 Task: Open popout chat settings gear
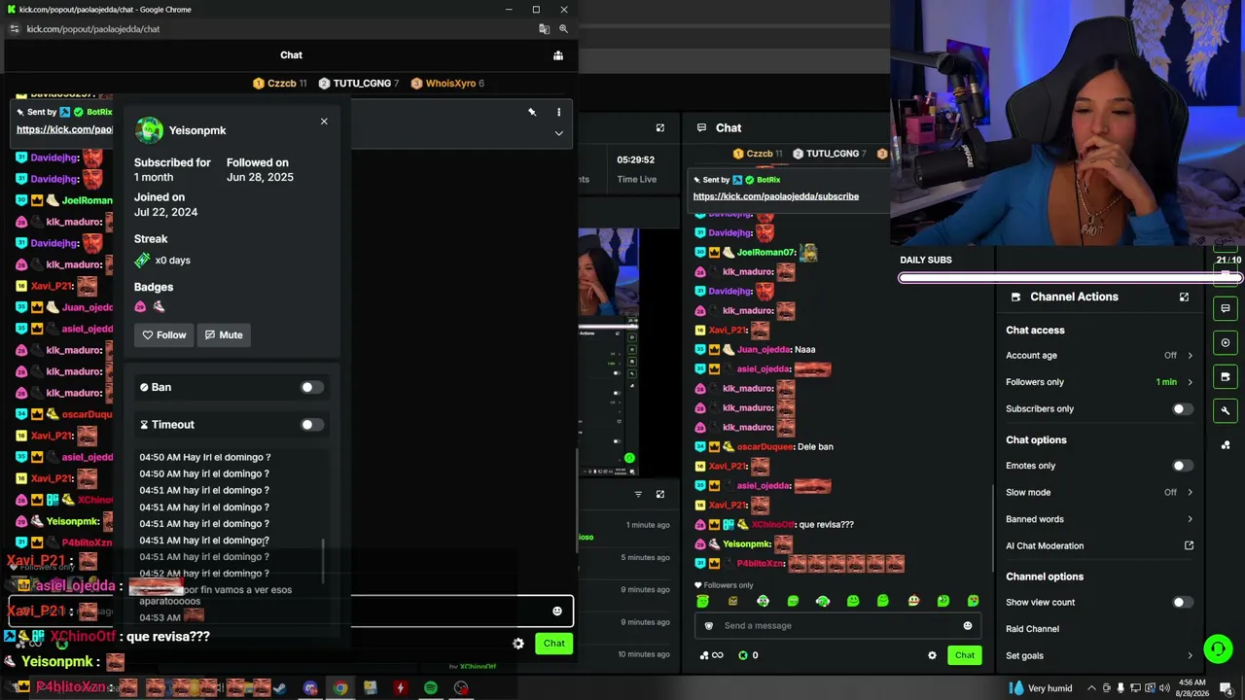pyautogui.click(x=518, y=644)
